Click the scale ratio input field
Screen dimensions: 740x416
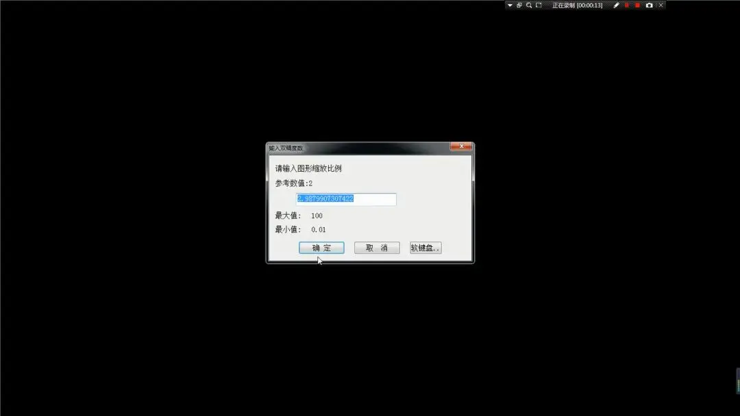pyautogui.click(x=346, y=199)
